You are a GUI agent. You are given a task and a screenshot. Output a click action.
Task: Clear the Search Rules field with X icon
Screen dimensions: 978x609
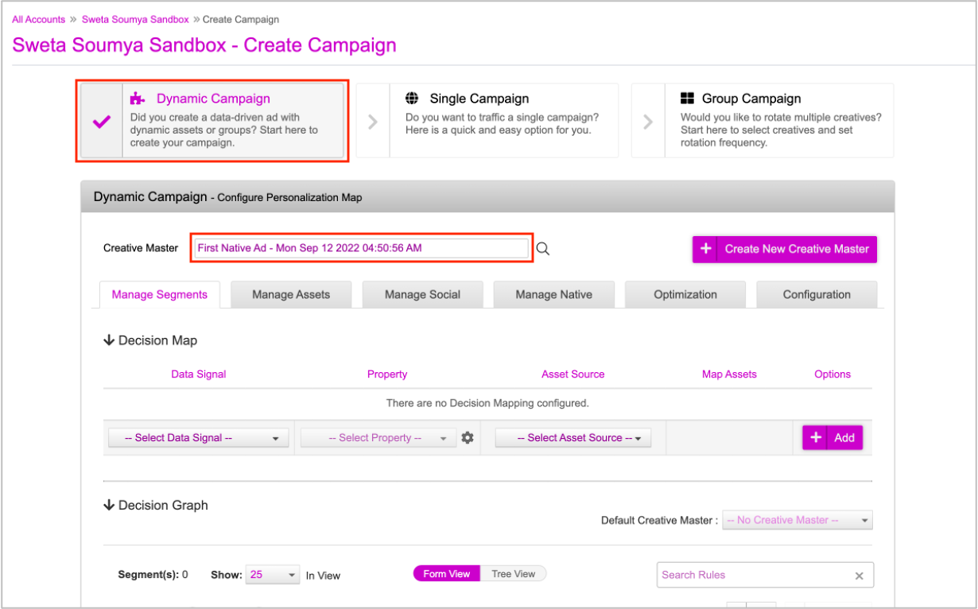859,576
